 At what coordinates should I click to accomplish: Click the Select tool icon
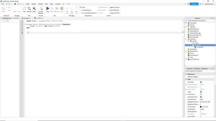pyautogui.click(x=34, y=8)
